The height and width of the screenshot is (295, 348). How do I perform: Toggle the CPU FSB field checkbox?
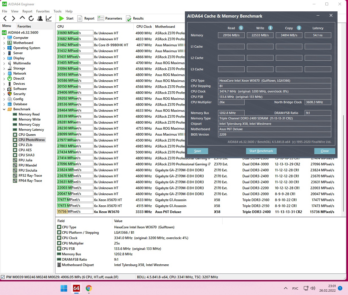(x=59, y=249)
